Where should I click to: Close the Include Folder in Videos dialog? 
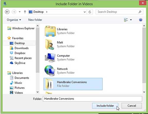click(x=143, y=3)
